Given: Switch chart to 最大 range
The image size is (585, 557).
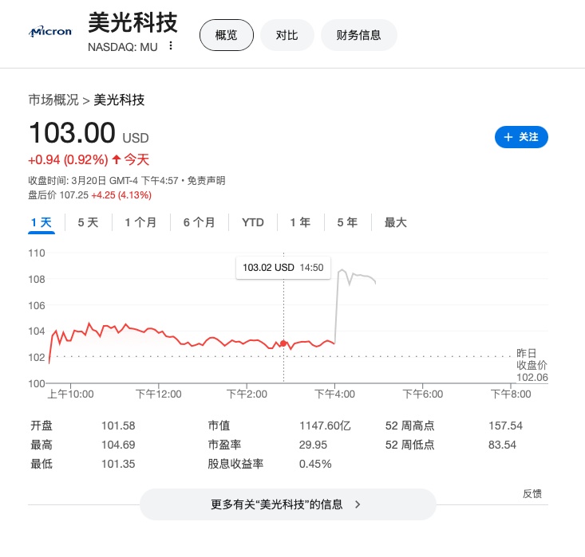Looking at the screenshot, I should 396,222.
